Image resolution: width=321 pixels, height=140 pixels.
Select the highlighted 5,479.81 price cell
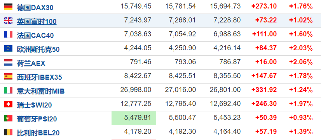pos(134,118)
